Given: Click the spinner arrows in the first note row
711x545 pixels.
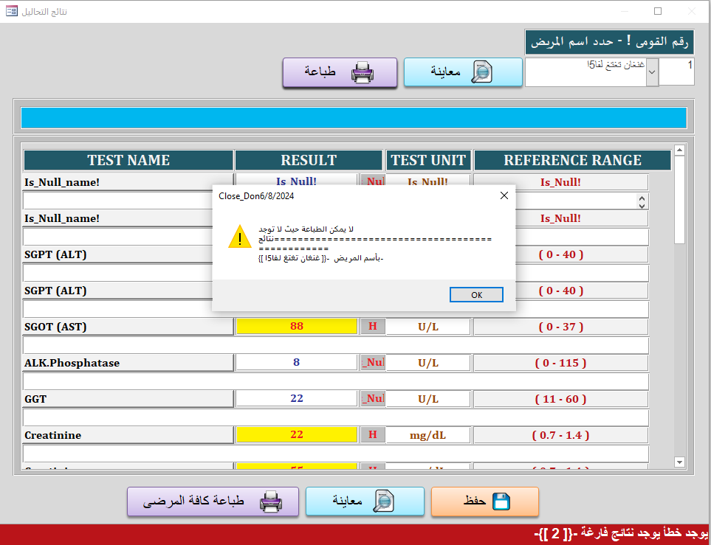Looking at the screenshot, I should (x=642, y=201).
